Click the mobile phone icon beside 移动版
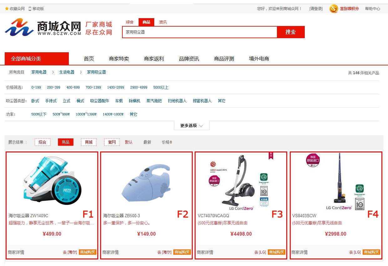Image resolution: width=388 pixels, height=266 pixels. tap(30, 9)
